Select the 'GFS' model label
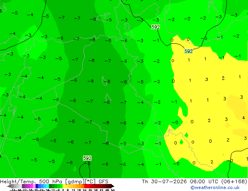This screenshot has width=248, height=191. (x=103, y=182)
